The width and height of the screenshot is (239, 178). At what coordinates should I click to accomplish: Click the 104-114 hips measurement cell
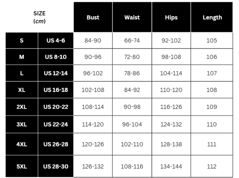tap(171, 73)
